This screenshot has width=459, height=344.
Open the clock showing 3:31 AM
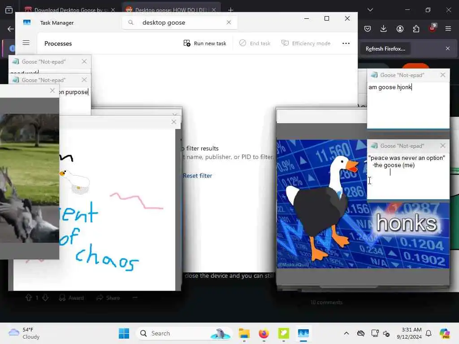pos(409,333)
